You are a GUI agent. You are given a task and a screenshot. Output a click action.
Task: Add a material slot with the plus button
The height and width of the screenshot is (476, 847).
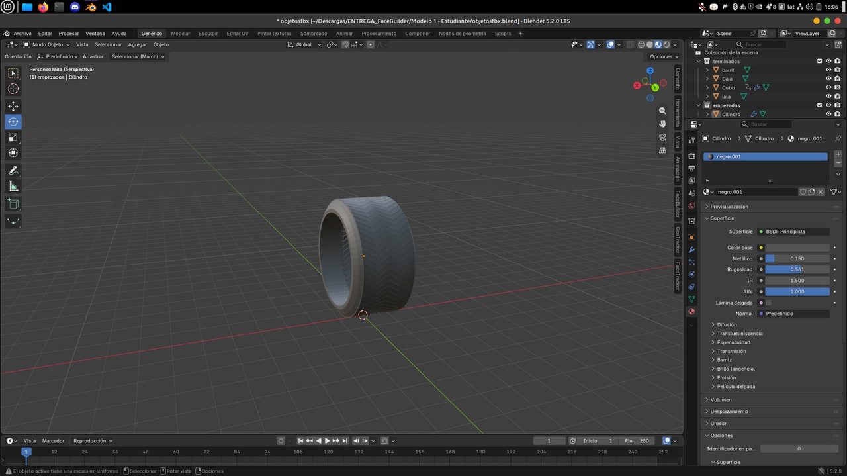838,154
